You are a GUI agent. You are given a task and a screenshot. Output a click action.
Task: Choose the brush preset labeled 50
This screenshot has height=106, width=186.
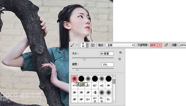tap(102, 99)
